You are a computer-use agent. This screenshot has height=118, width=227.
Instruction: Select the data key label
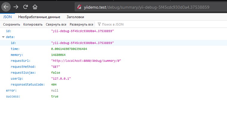10,37
